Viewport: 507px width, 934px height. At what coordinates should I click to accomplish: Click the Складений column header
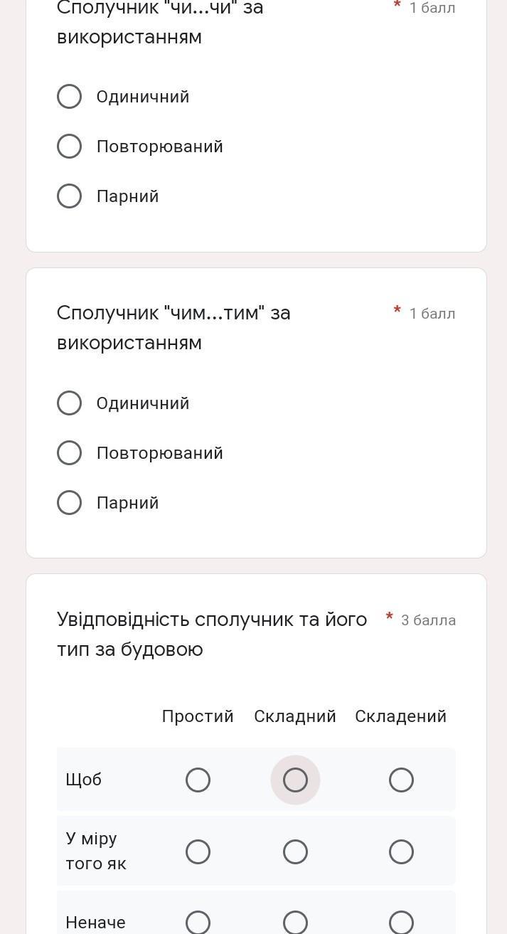(x=400, y=716)
